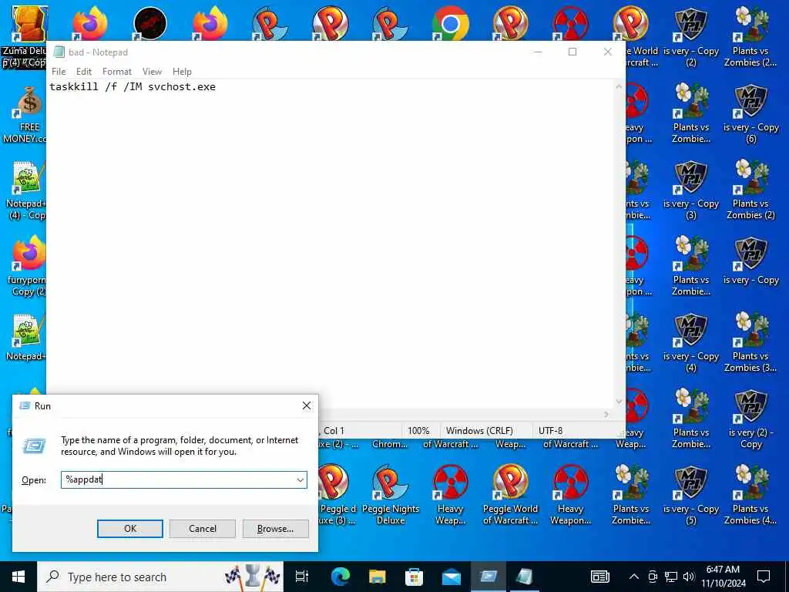
Task: Show hidden system tray icons
Action: coord(634,577)
